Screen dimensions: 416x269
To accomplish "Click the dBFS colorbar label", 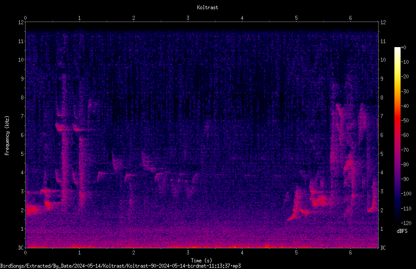I will tap(402, 231).
